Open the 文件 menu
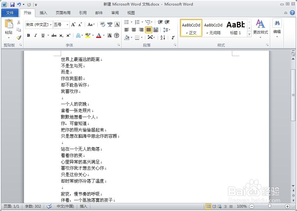The image size is (297, 211). click(10, 13)
